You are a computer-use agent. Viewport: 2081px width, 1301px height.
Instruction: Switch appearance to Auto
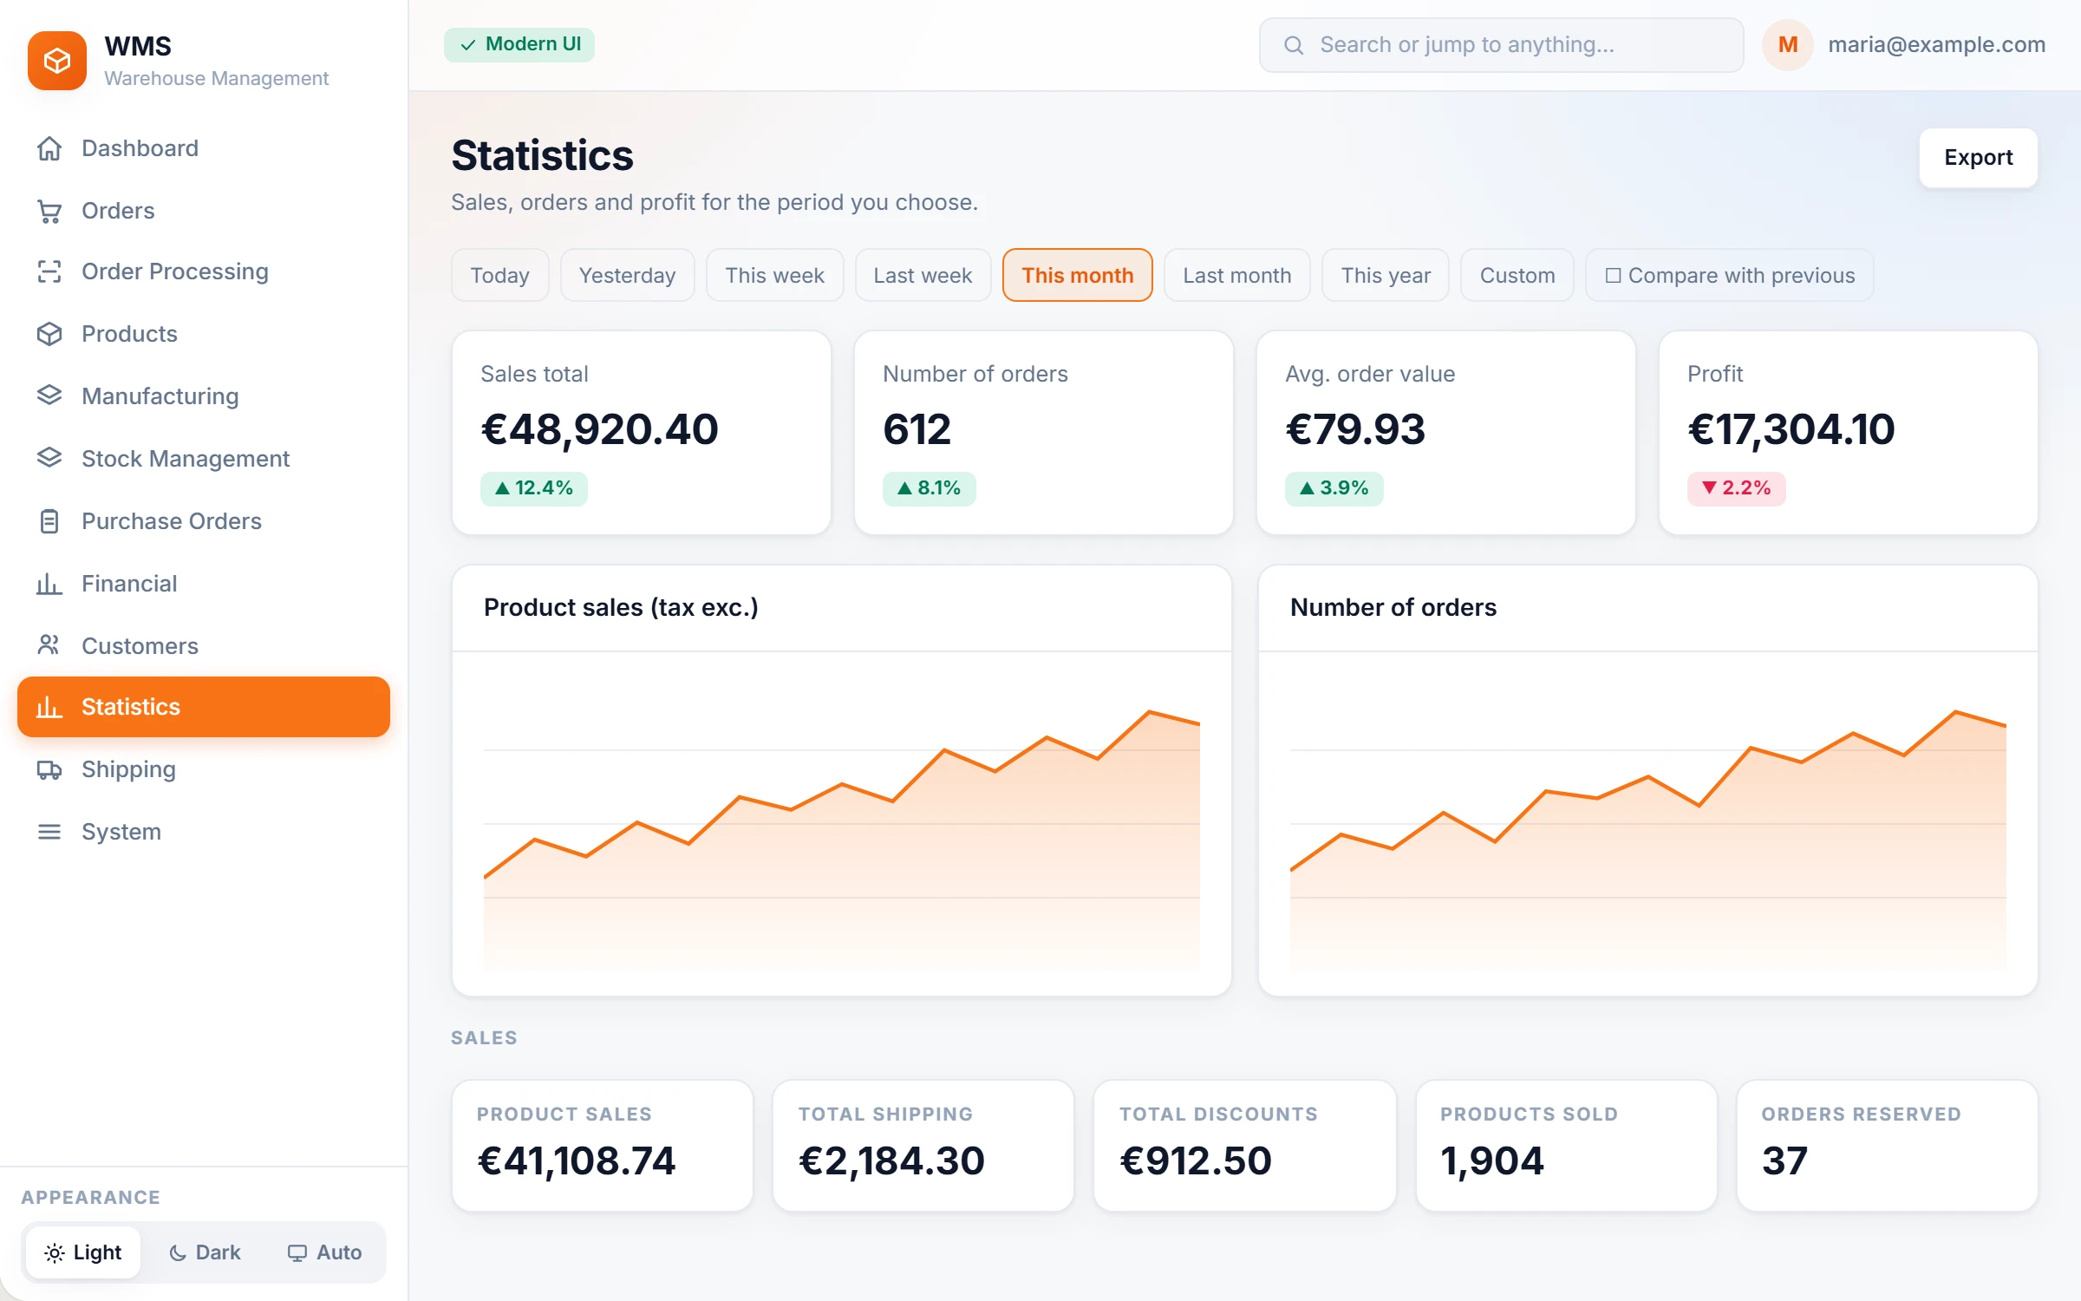[324, 1252]
